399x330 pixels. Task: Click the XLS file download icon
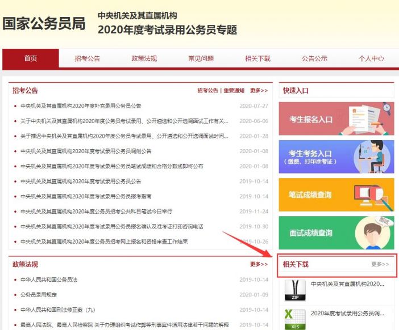[295, 318]
